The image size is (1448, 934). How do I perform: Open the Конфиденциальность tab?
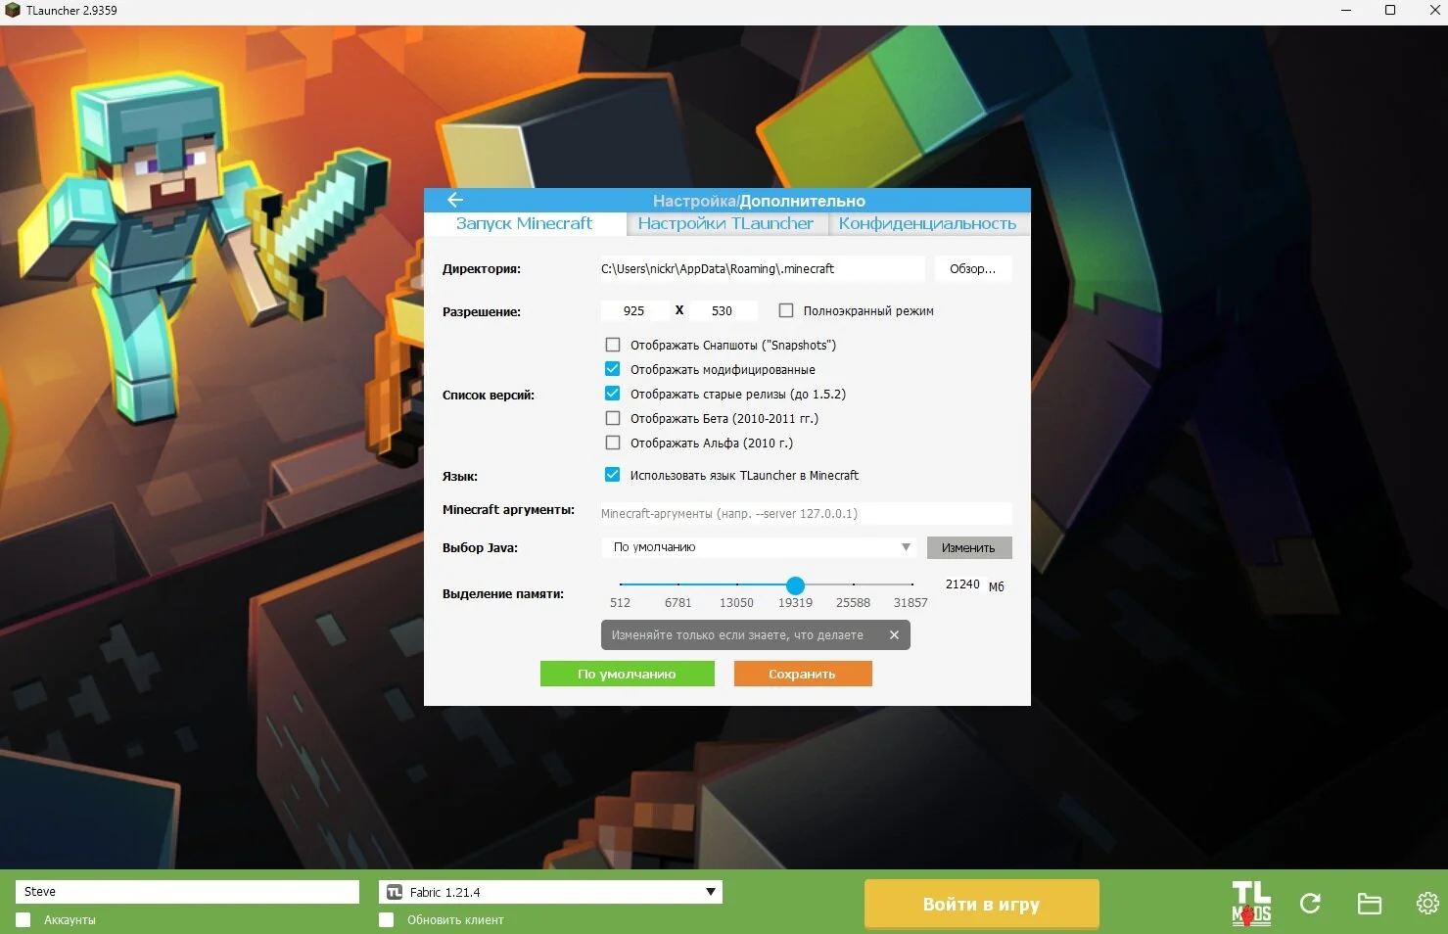[927, 223]
